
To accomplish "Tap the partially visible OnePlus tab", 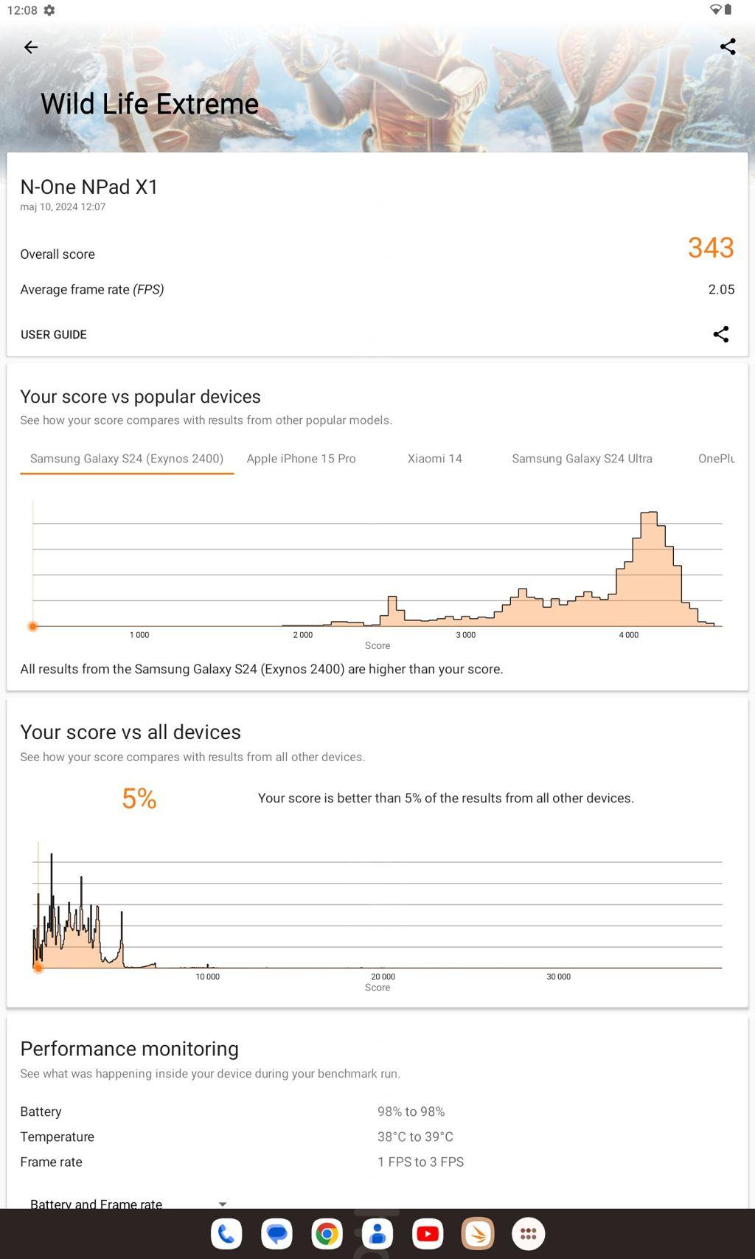I will coord(716,459).
